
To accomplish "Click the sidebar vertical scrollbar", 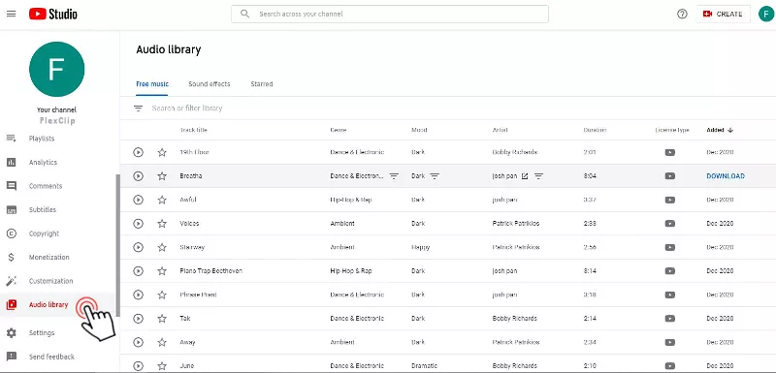I will [x=117, y=245].
